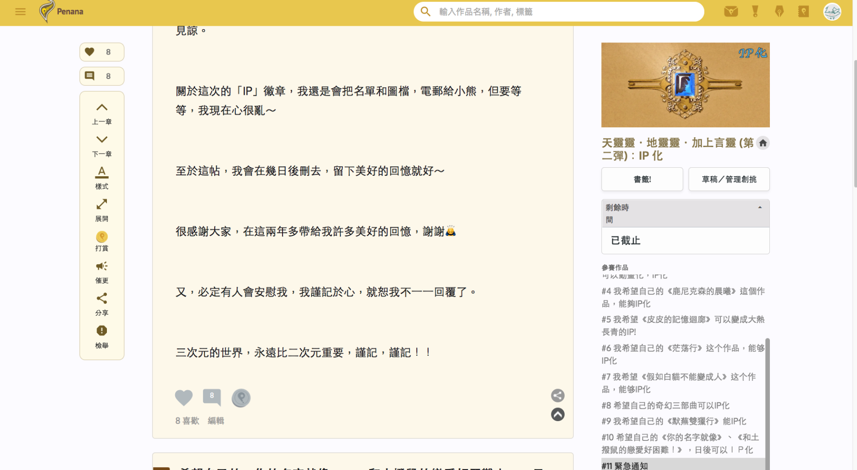The height and width of the screenshot is (470, 857).
Task: Go to next chapter 下一章
Action: (102, 146)
